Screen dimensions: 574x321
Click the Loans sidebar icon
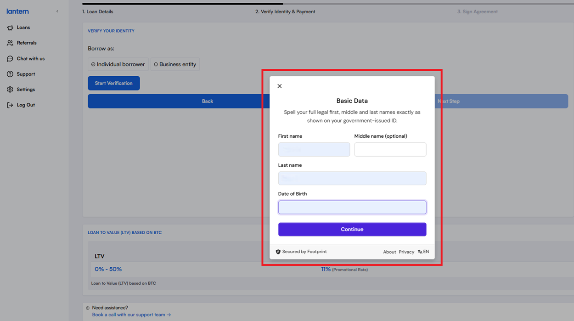click(x=10, y=28)
